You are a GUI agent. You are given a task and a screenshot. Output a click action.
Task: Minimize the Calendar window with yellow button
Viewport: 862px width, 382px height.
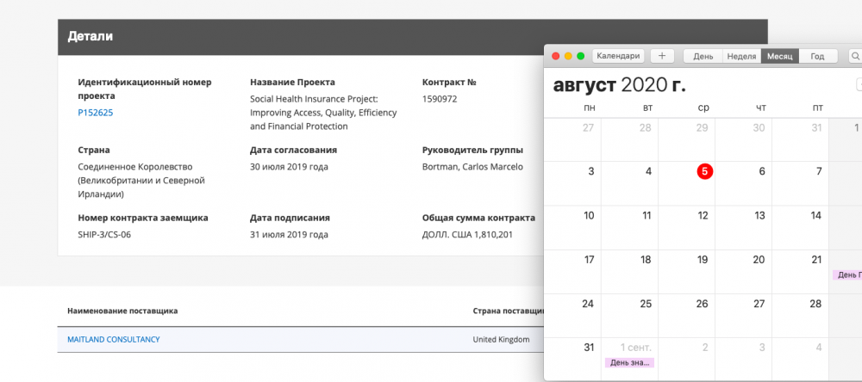click(568, 56)
